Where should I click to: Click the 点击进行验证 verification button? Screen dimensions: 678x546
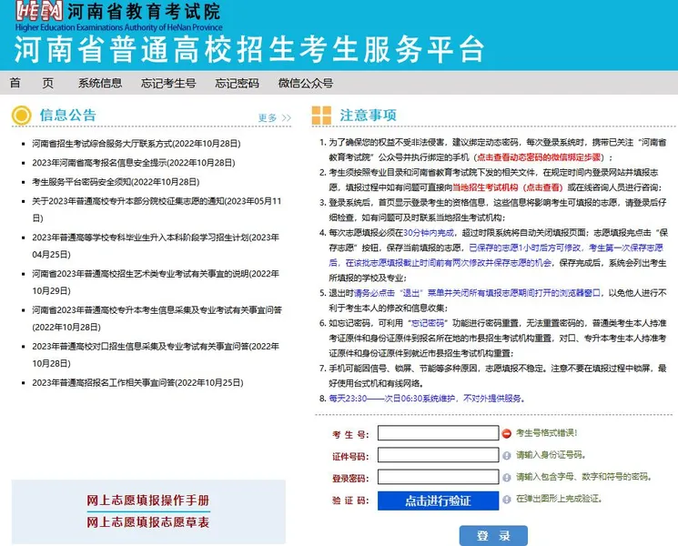point(438,500)
